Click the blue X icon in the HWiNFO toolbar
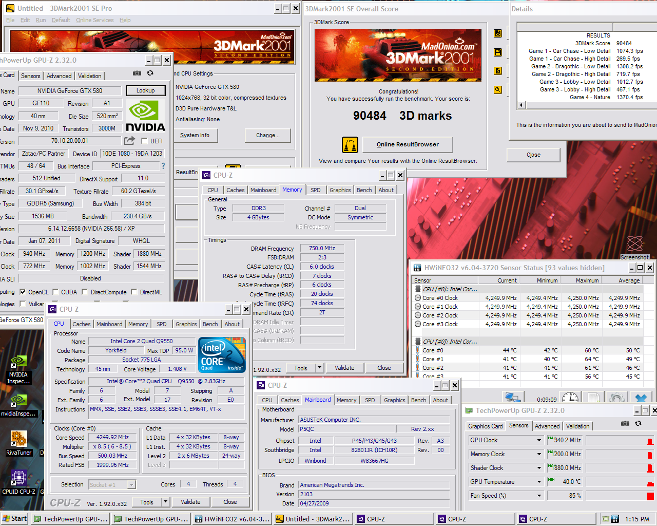657x526 pixels. point(641,399)
